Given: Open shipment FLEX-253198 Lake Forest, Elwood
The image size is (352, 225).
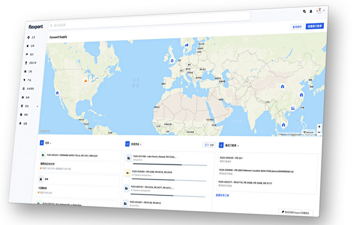Looking at the screenshot, I should pos(155,157).
